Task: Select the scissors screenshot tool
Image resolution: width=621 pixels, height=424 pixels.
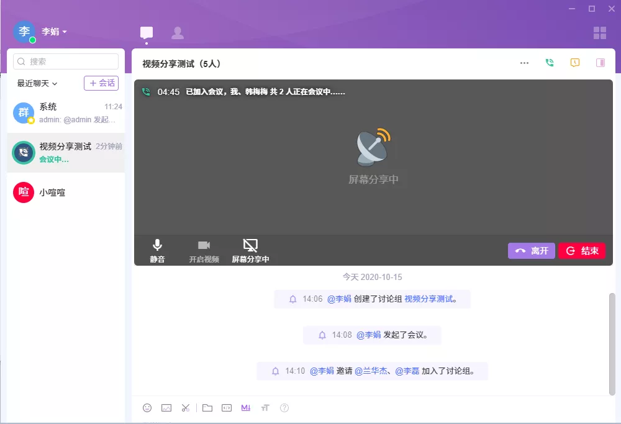Action: [185, 408]
